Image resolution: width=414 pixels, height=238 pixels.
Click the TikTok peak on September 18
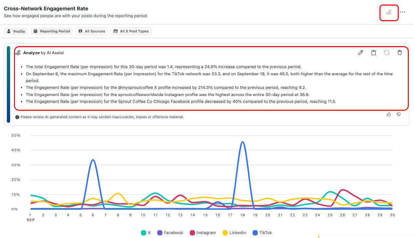point(242,142)
